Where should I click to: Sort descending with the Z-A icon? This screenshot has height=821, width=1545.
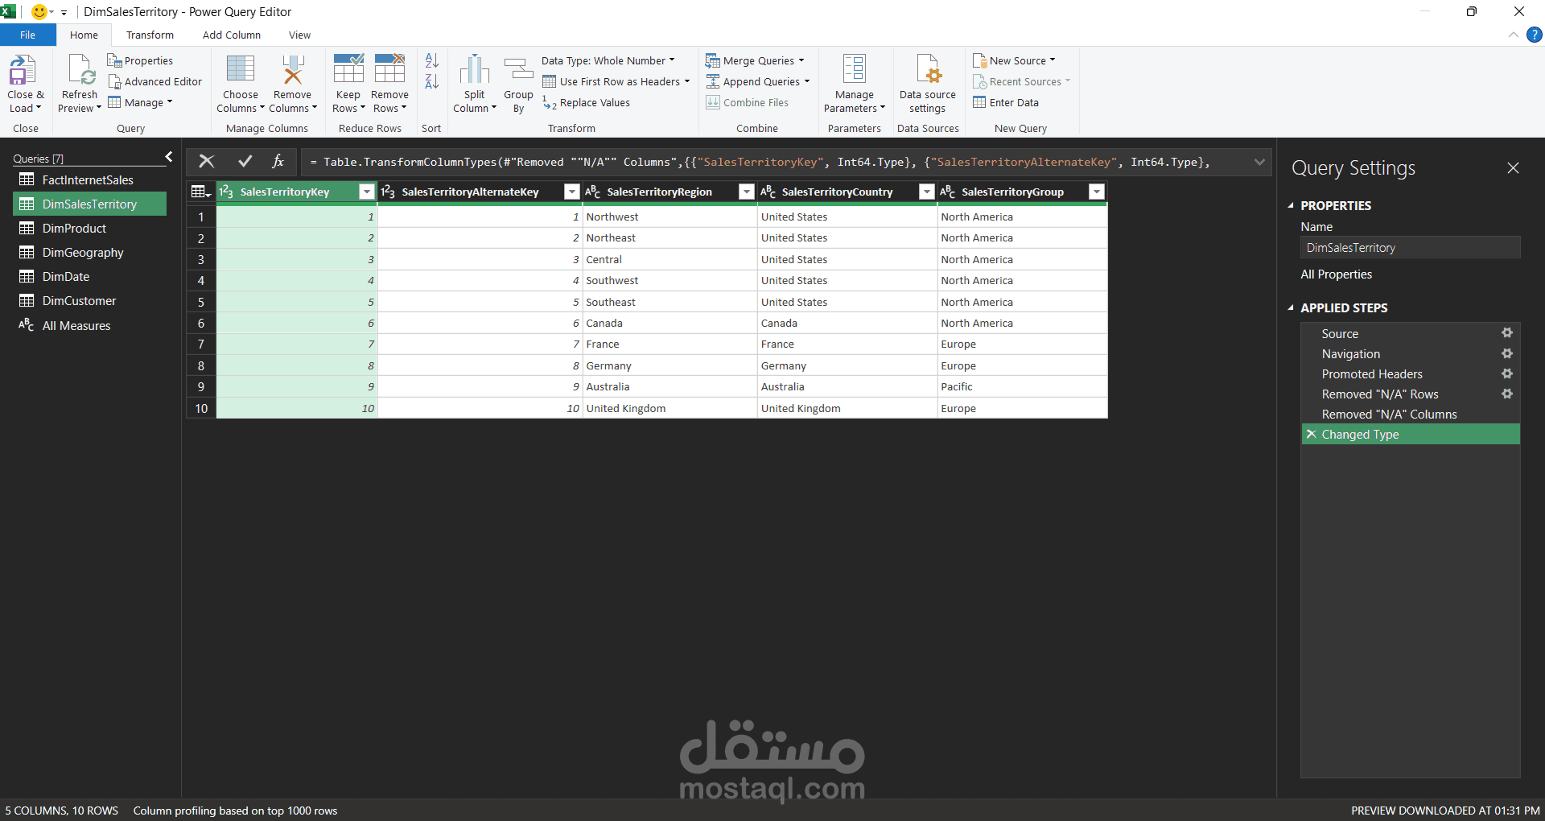432,81
